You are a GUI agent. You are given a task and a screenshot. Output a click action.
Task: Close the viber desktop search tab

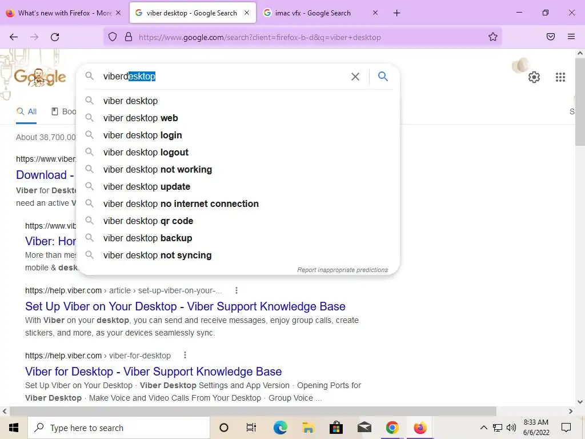coord(247,13)
